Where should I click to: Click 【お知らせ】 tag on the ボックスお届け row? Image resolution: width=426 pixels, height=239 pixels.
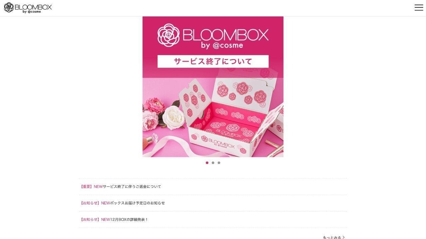[x=90, y=203]
